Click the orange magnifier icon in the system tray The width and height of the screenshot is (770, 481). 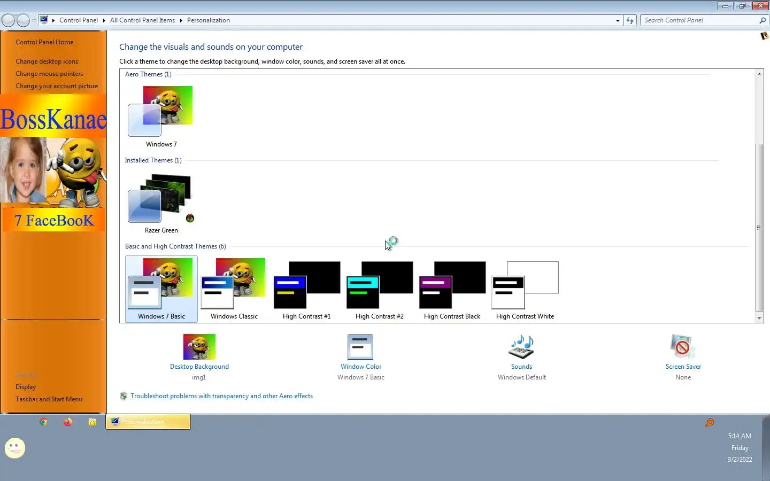coord(710,422)
